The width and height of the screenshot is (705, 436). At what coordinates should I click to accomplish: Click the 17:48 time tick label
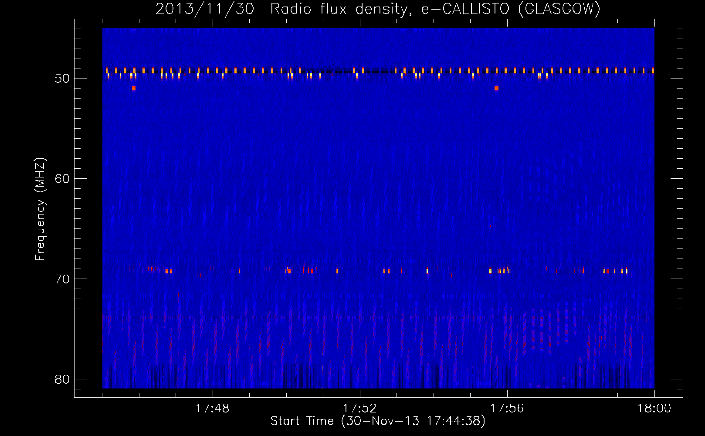coord(213,409)
